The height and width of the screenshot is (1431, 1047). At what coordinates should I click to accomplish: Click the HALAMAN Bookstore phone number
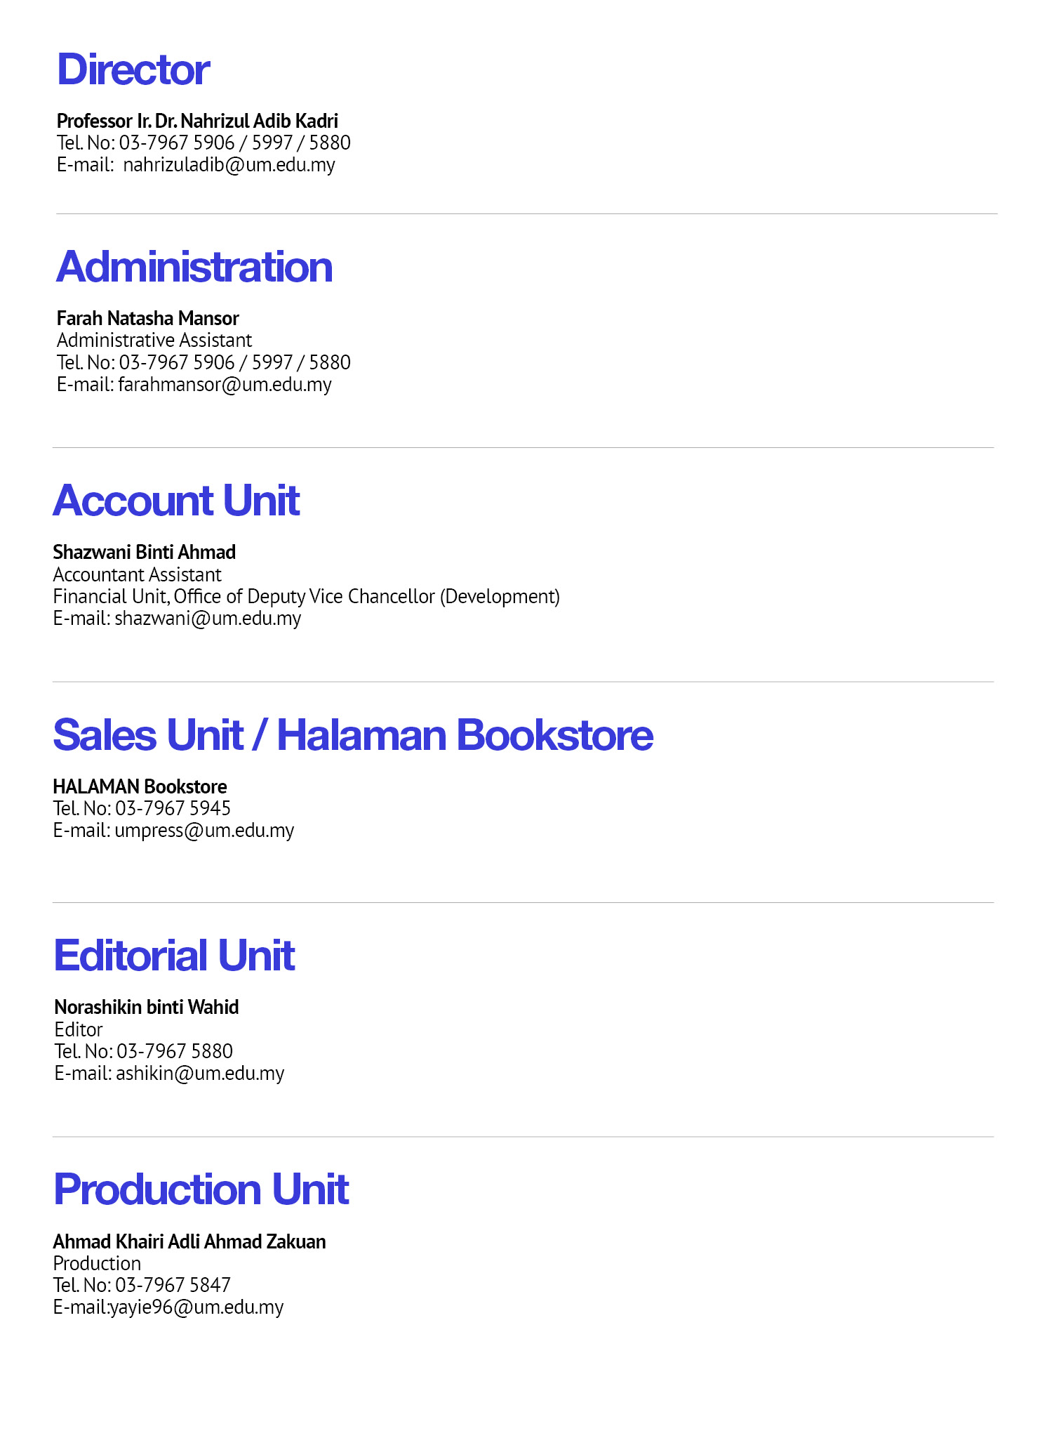coord(173,809)
